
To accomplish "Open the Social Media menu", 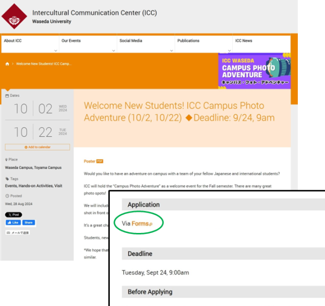I will [146, 44].
